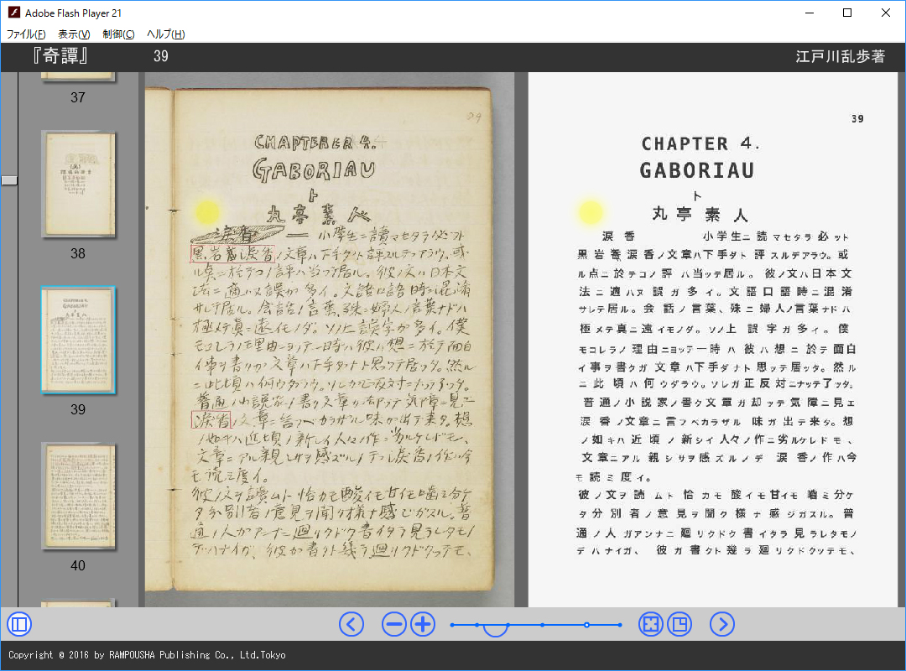Select the highlighted page 39 thumbnail
Viewport: 906px width, 671px height.
[78, 341]
